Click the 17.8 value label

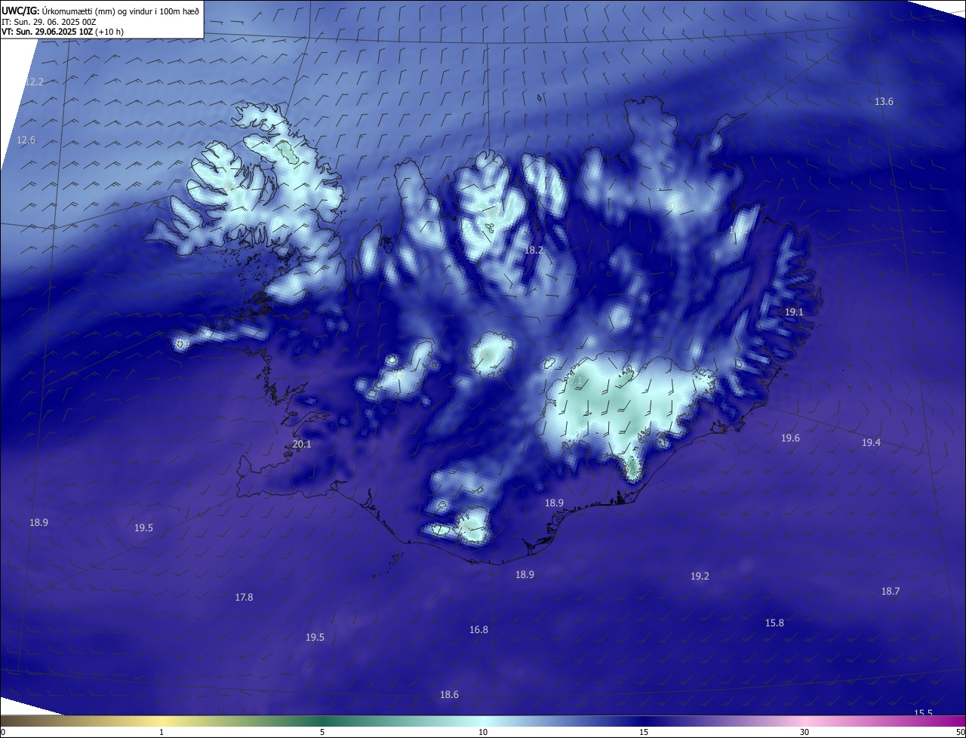tap(244, 597)
